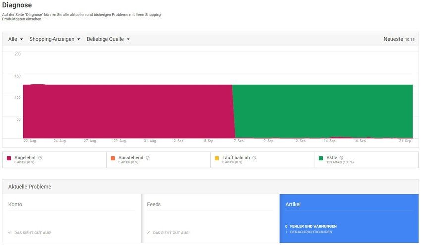Open the Shopping-Anzeigen dropdown
This screenshot has width=421, height=245.
[54, 39]
